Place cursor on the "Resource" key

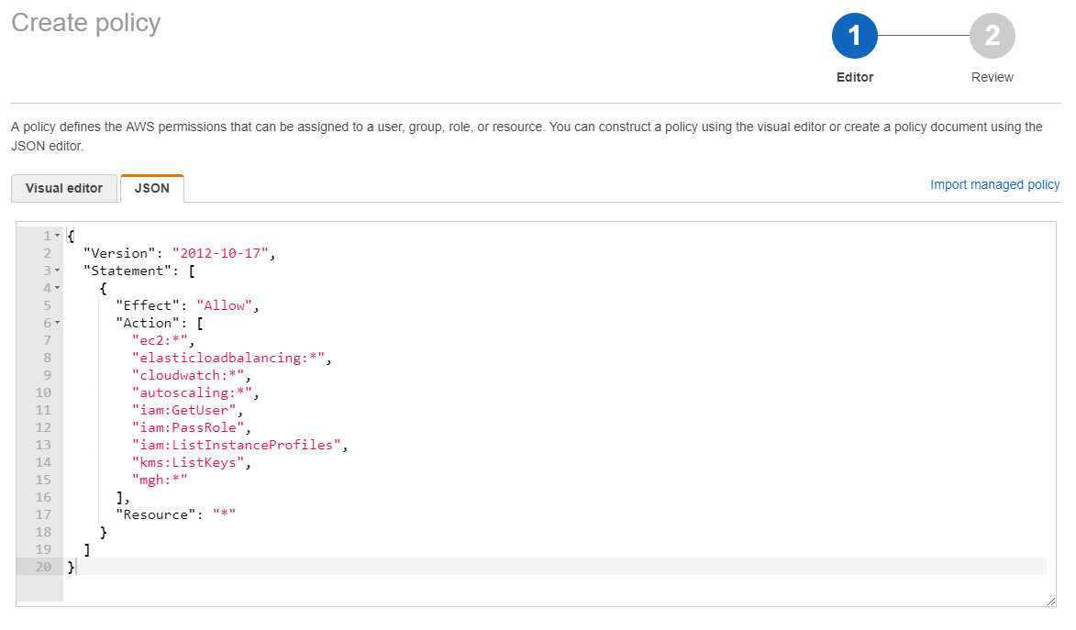coord(158,514)
